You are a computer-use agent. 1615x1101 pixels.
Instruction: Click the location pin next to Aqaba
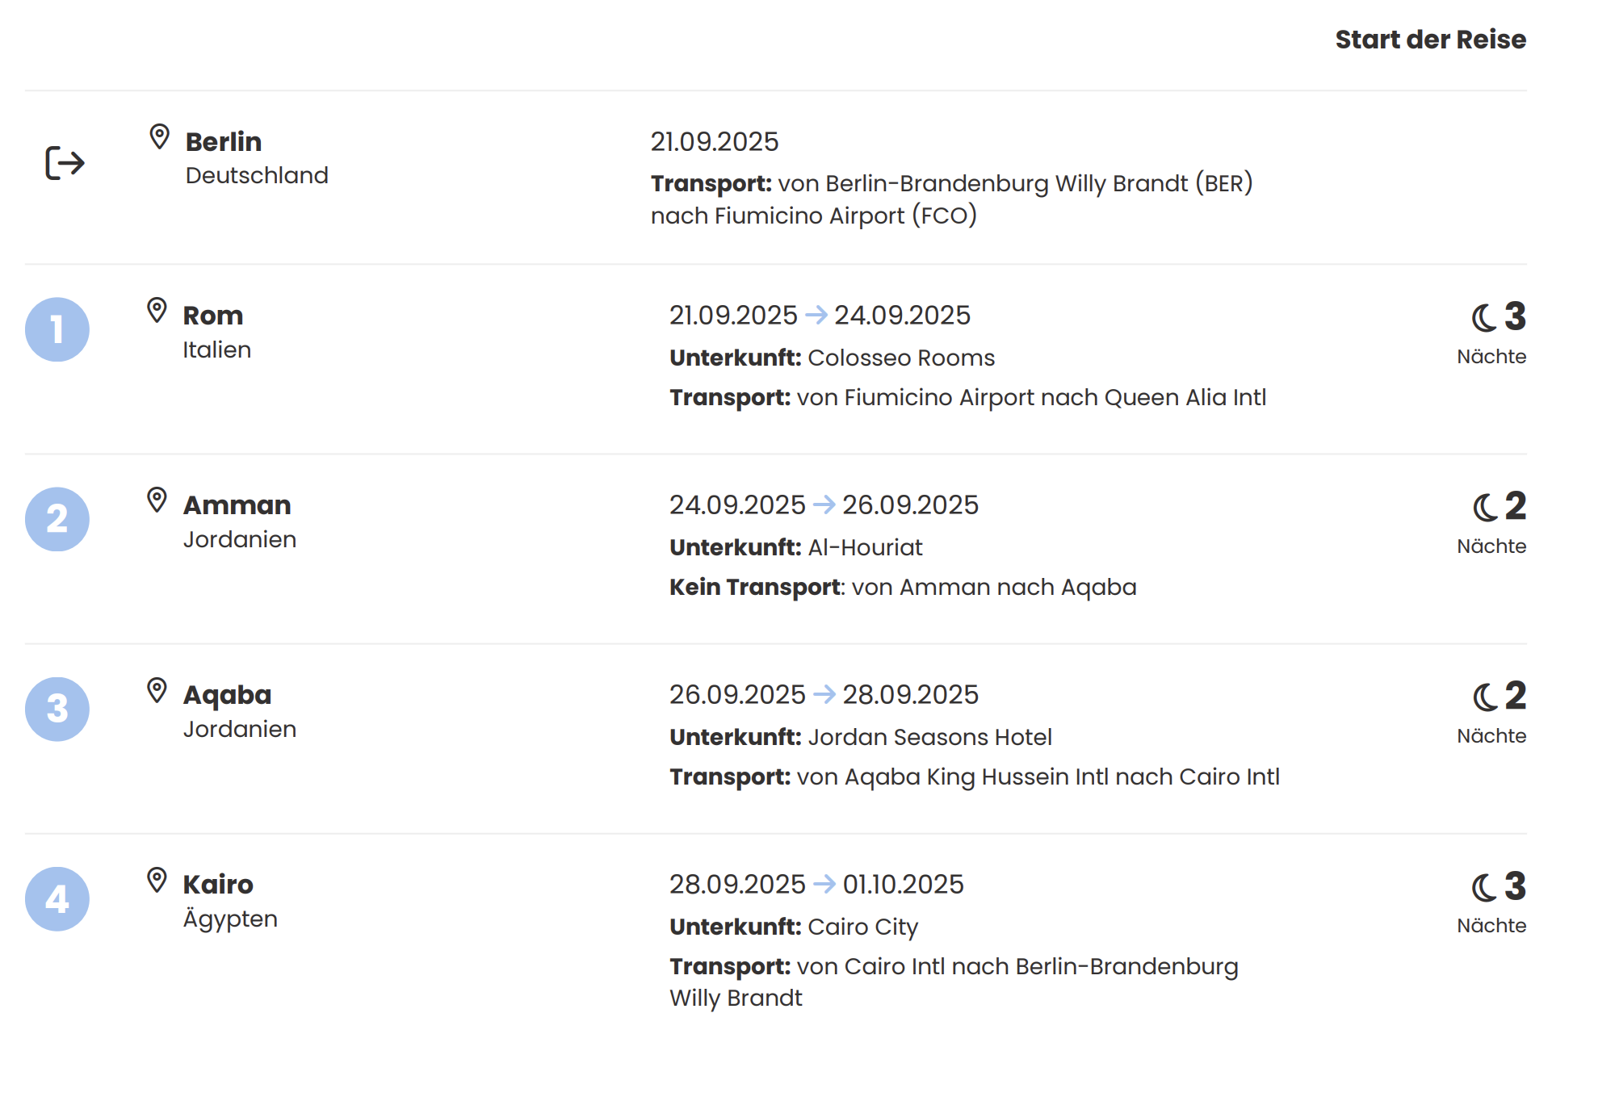[157, 690]
